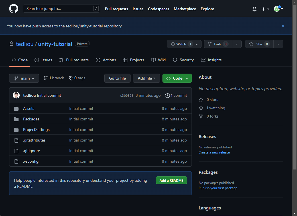
Task: Click the eye icon beside 1 watching
Action: [201, 108]
